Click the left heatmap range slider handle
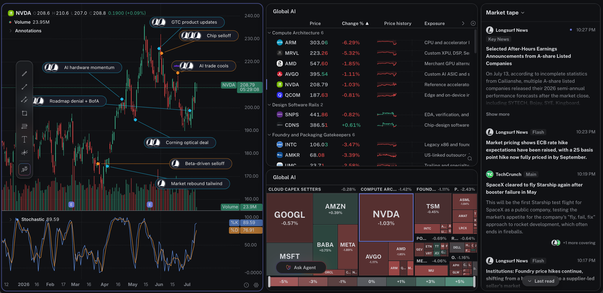The width and height of the screenshot is (603, 293). 269,282
